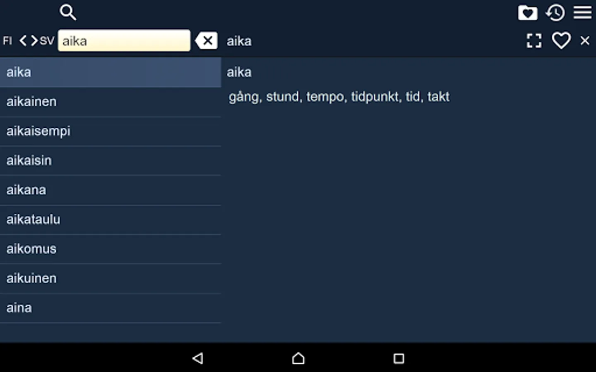Open the favorites folder icon
This screenshot has width=596, height=372.
point(528,13)
